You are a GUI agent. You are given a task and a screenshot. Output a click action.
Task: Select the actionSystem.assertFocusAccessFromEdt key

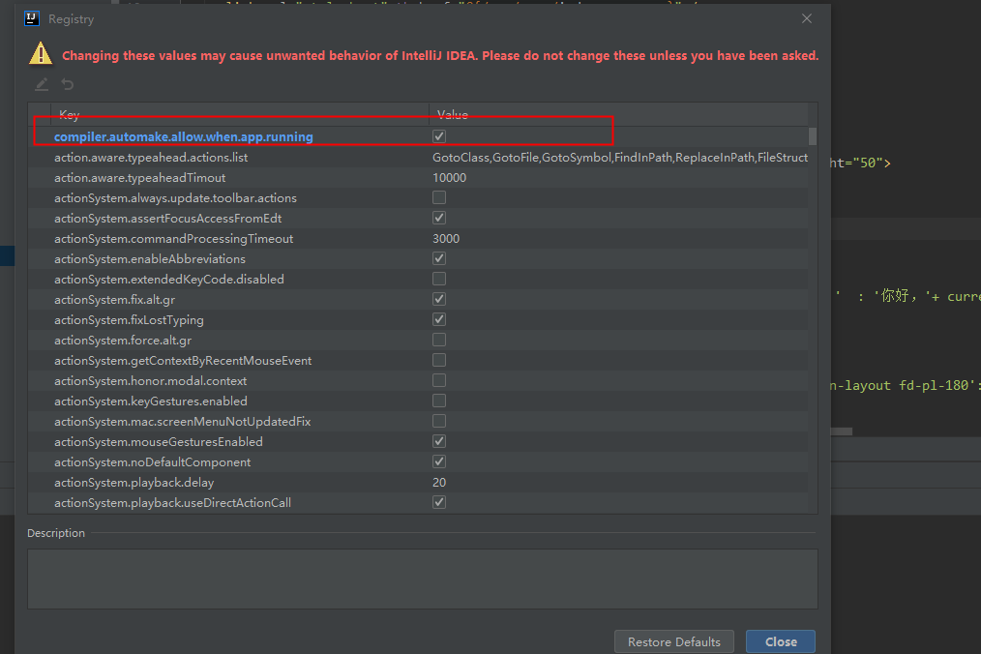point(167,219)
